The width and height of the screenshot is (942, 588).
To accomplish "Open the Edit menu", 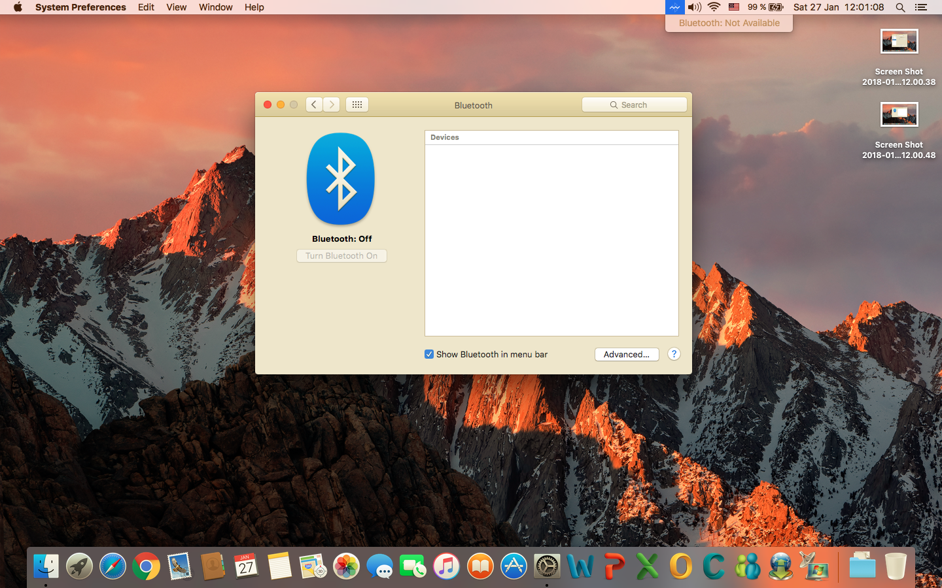I will click(146, 7).
